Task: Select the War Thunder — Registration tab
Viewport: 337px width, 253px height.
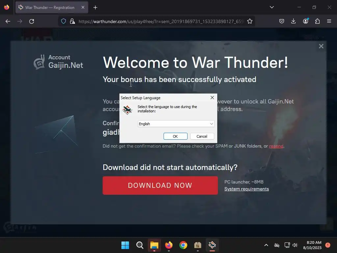Action: (x=52, y=7)
